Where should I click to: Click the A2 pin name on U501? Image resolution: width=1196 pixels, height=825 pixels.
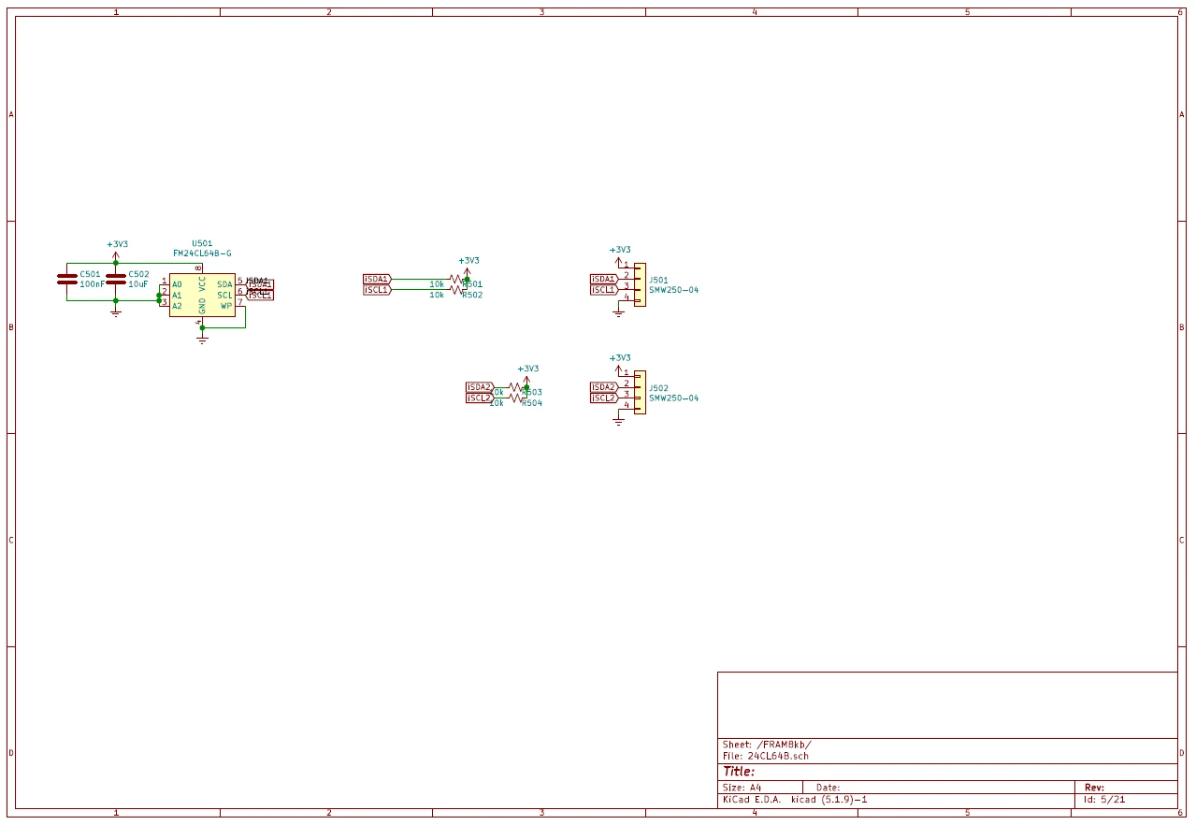coord(177,306)
